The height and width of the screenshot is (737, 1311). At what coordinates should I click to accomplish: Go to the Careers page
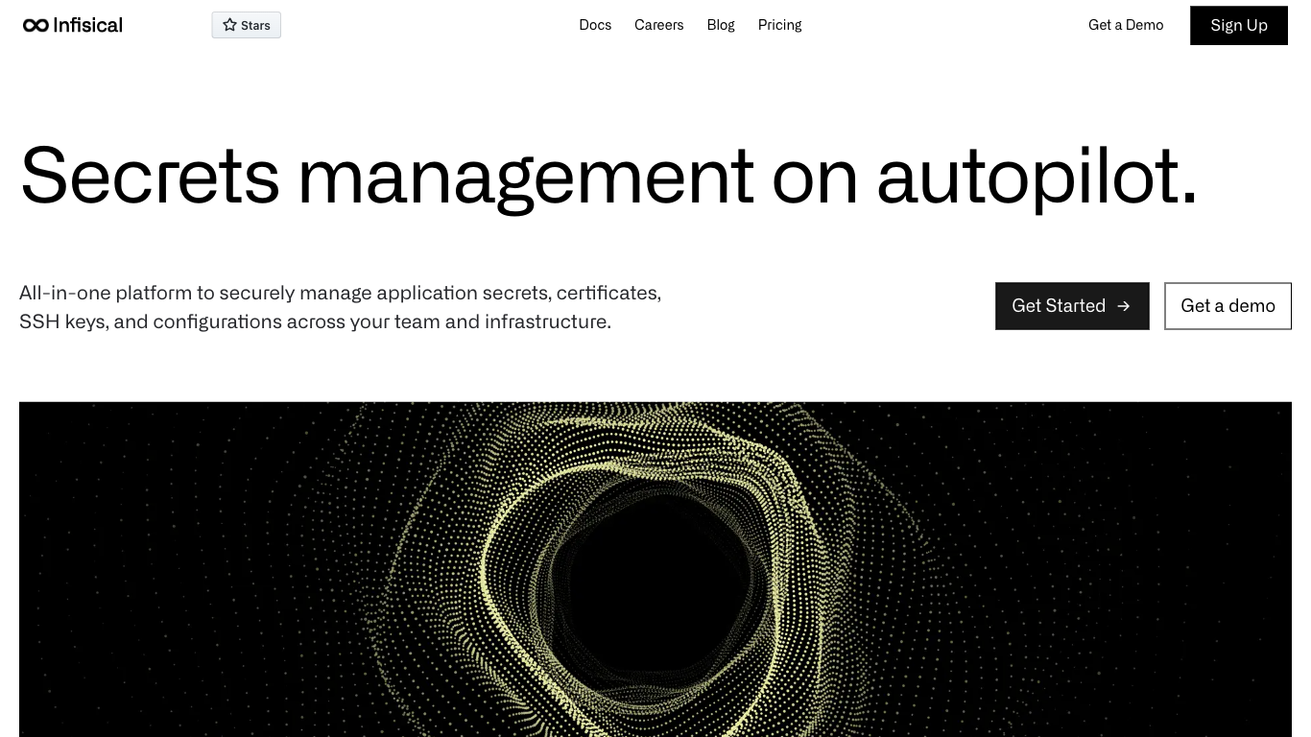pos(658,25)
